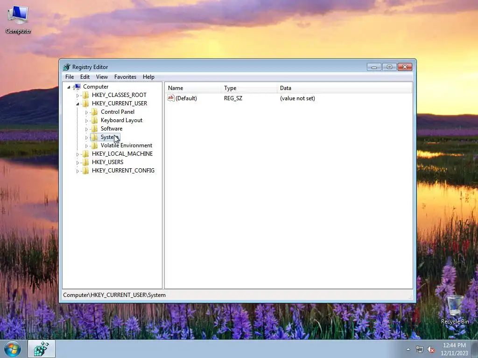Maximize the Registry Editor window
The height and width of the screenshot is (358, 478).
[389, 67]
